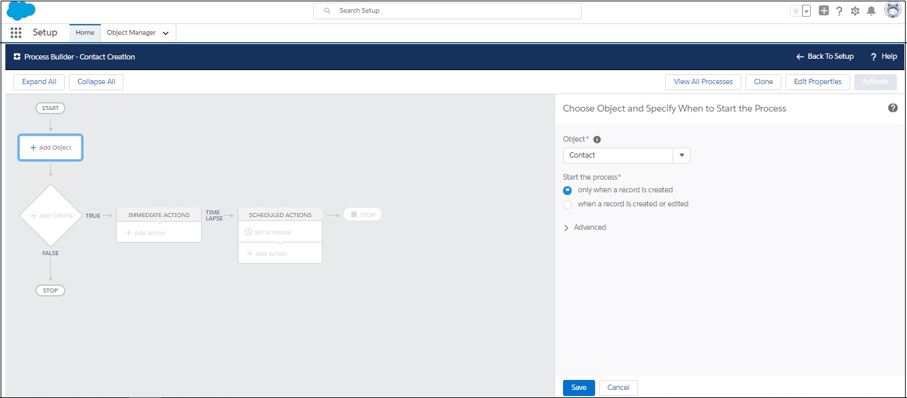
Task: Expand the Object Manager tab chevron
Action: pos(166,33)
